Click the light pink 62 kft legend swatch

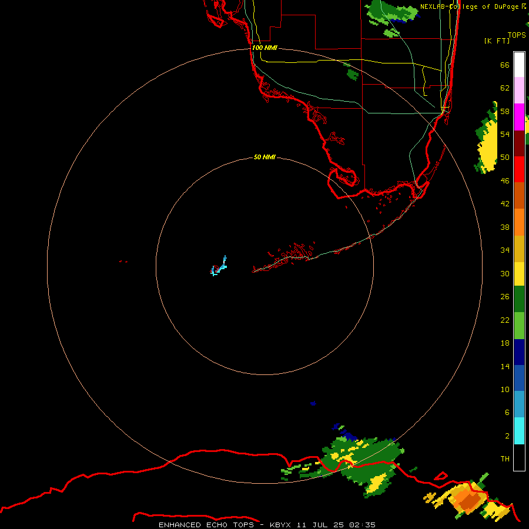point(519,91)
